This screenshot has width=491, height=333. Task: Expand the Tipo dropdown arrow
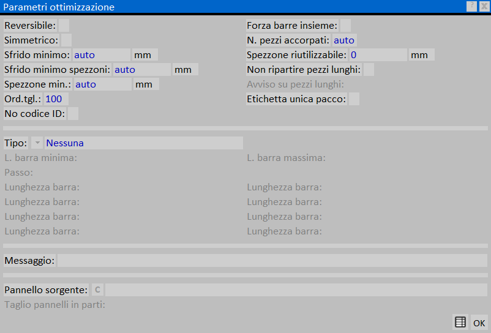37,143
